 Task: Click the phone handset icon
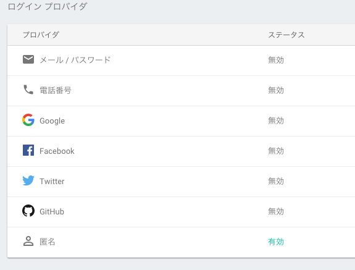pos(28,90)
